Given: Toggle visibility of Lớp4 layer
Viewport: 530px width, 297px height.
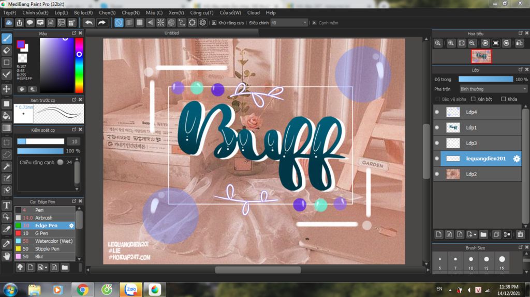Looking at the screenshot, I should pyautogui.click(x=437, y=112).
